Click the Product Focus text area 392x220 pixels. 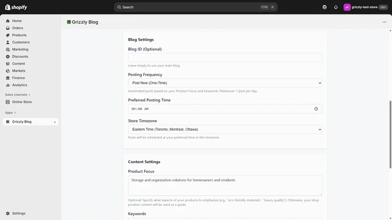click(x=225, y=185)
